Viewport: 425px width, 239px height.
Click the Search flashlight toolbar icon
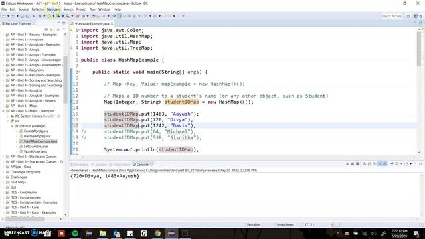104,16
